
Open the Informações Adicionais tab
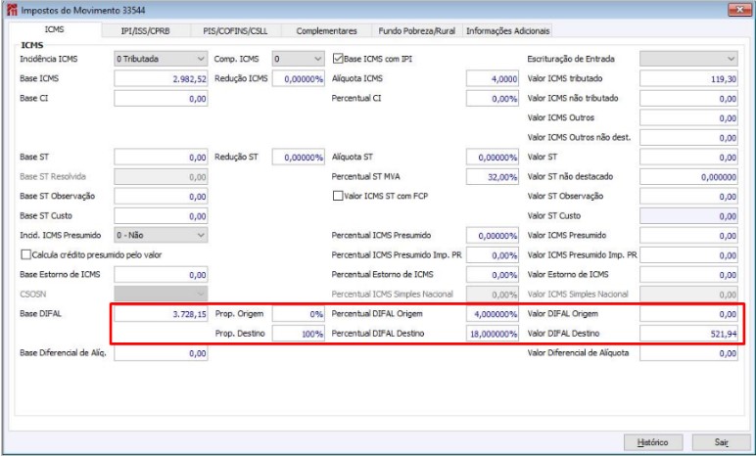point(507,31)
